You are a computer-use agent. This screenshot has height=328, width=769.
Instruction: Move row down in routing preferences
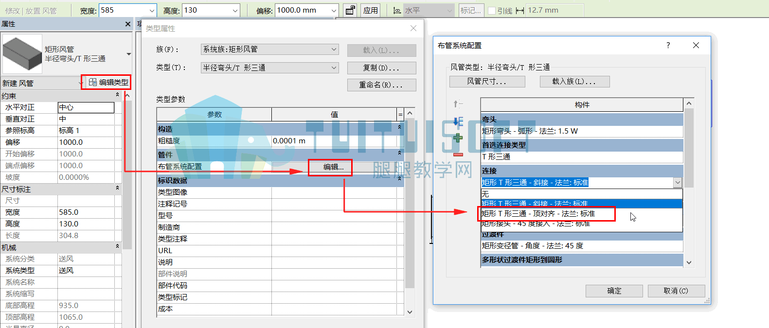click(x=458, y=121)
